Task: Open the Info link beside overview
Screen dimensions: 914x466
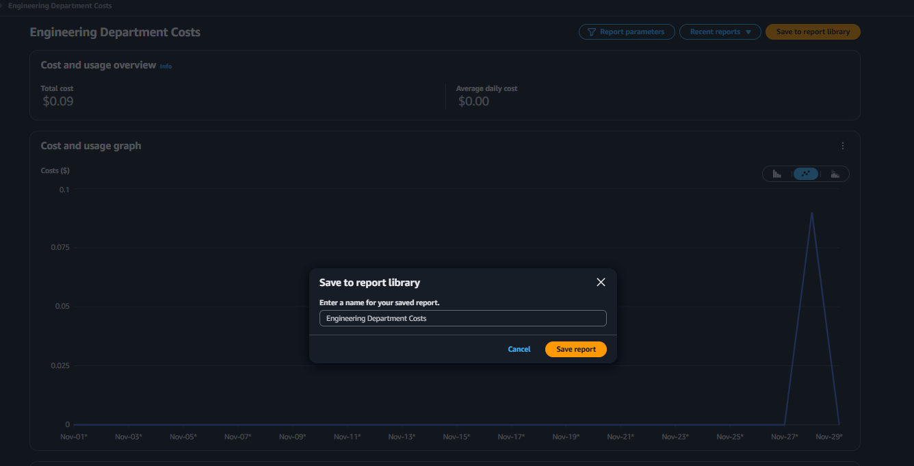Action: [166, 66]
